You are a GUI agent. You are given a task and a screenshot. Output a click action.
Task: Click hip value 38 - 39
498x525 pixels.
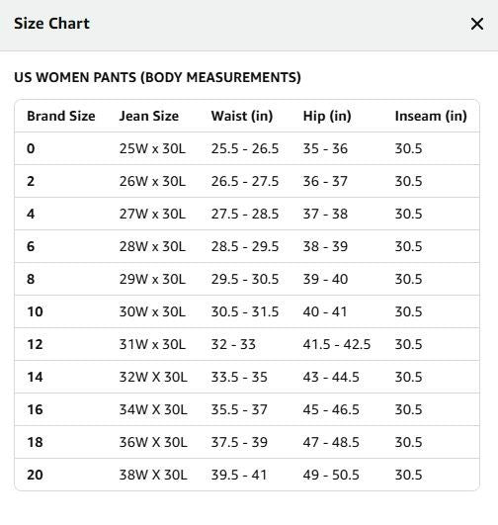coord(325,246)
